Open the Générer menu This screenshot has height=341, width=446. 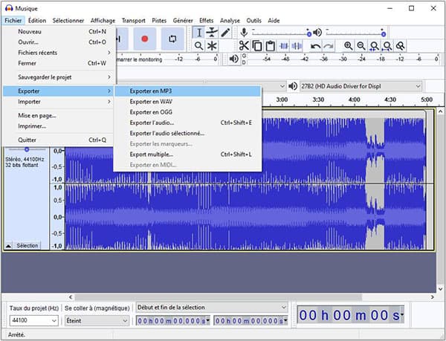click(183, 21)
